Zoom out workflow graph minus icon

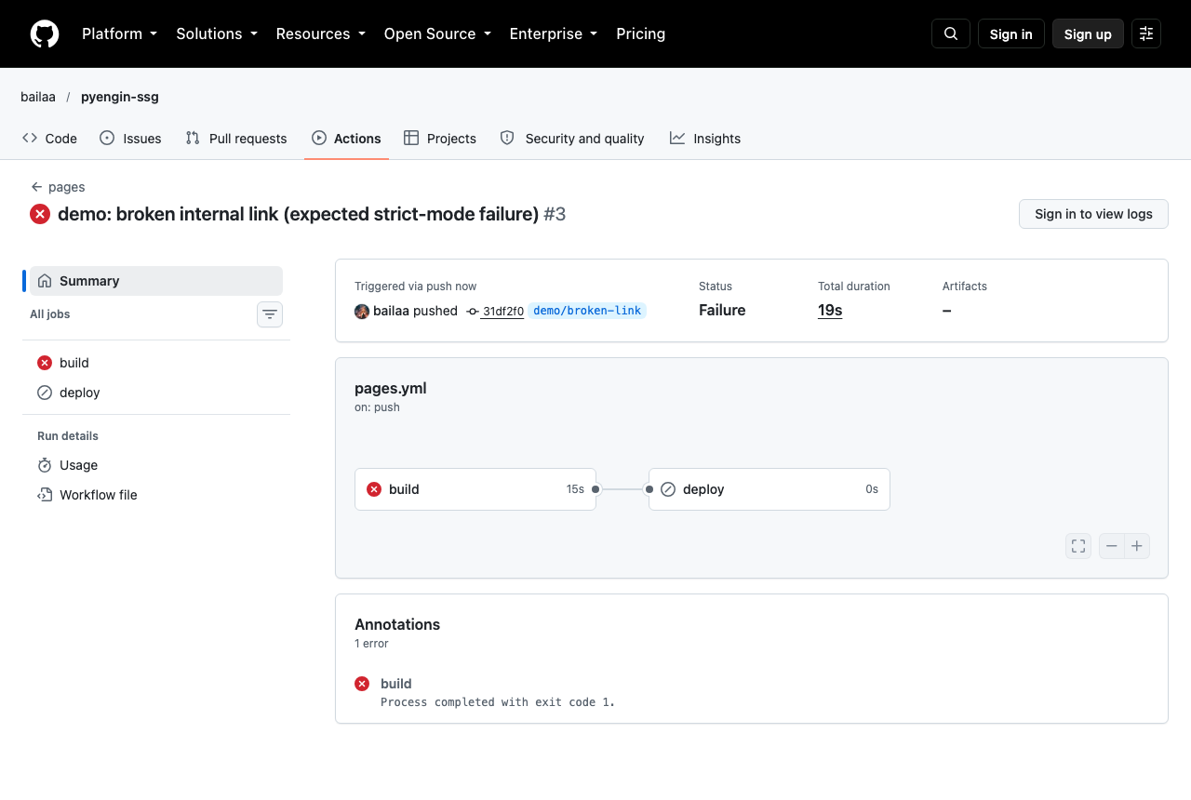1112,546
